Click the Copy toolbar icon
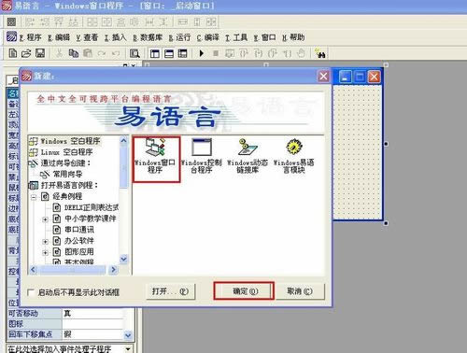This screenshot has width=467, height=353. pyautogui.click(x=74, y=53)
